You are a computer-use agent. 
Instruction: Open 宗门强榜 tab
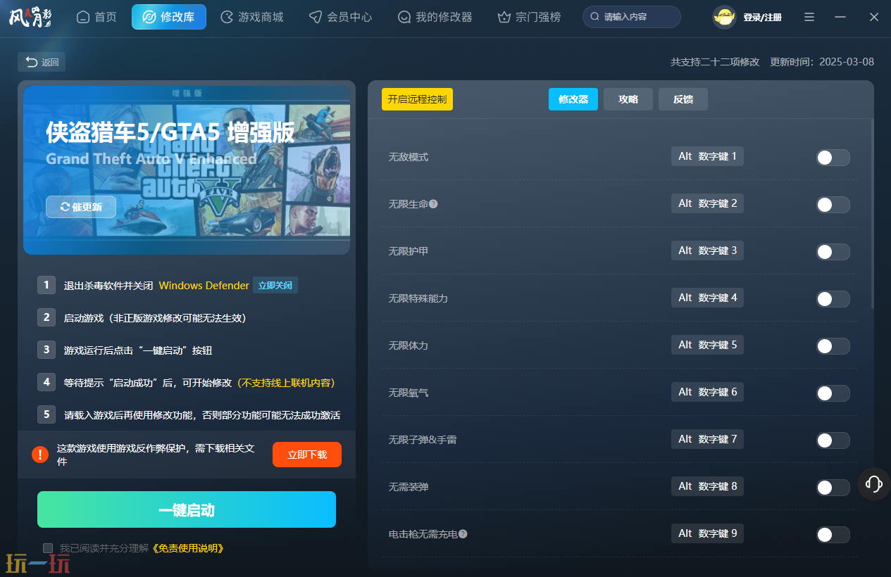pyautogui.click(x=529, y=17)
